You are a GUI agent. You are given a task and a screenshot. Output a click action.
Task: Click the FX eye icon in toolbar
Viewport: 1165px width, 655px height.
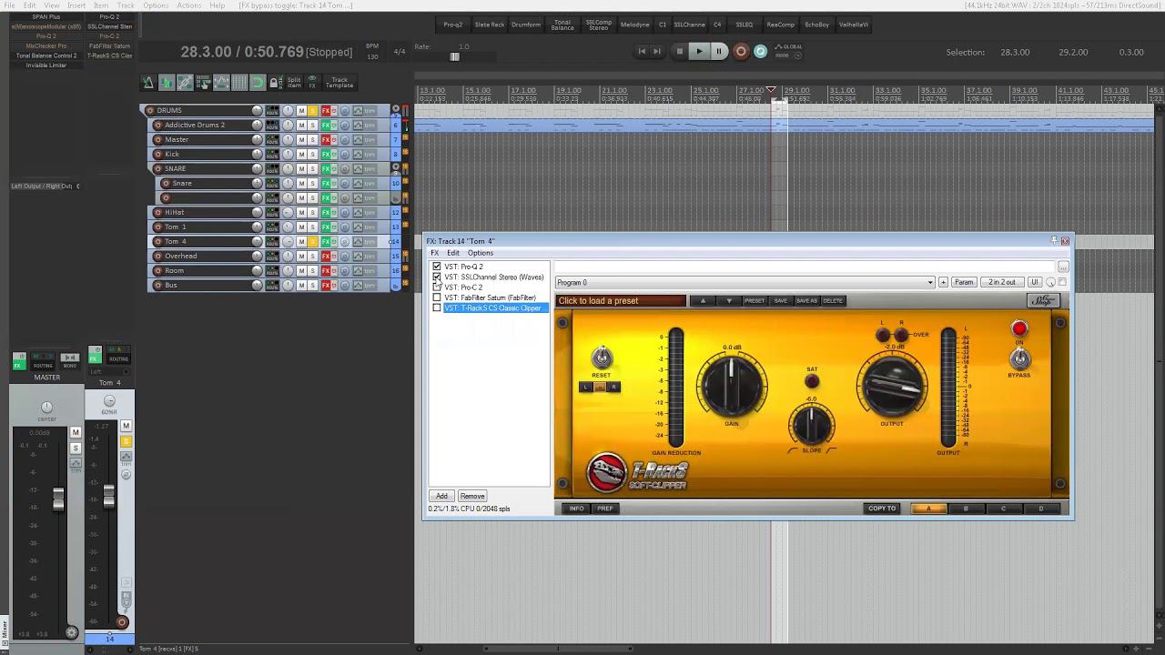point(312,83)
